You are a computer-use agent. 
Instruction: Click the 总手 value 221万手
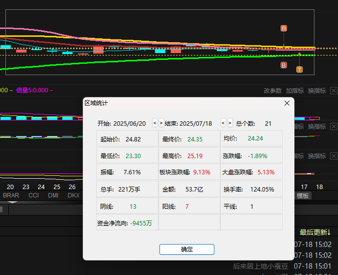(130, 189)
